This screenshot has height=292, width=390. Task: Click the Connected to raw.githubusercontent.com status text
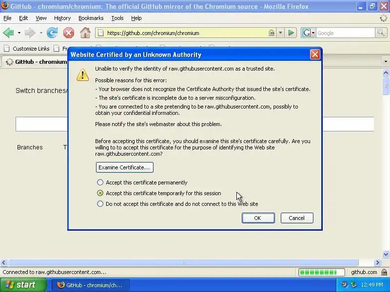[55, 272]
